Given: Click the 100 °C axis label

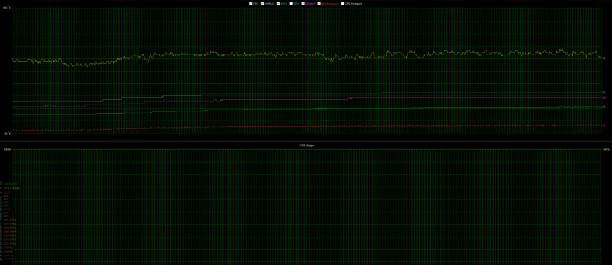Looking at the screenshot, I should (x=6, y=8).
